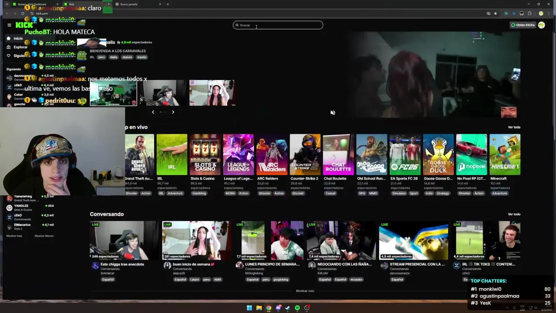Open the No Pixel RP category
Viewport: 556px width, 313px height.
(471, 154)
